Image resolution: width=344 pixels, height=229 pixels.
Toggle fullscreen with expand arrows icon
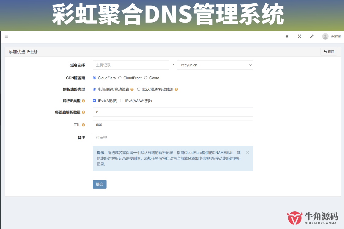[299, 36]
